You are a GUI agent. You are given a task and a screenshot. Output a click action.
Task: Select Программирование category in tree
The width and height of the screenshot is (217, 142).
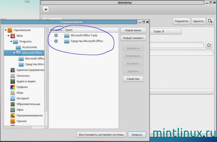coord(30,116)
